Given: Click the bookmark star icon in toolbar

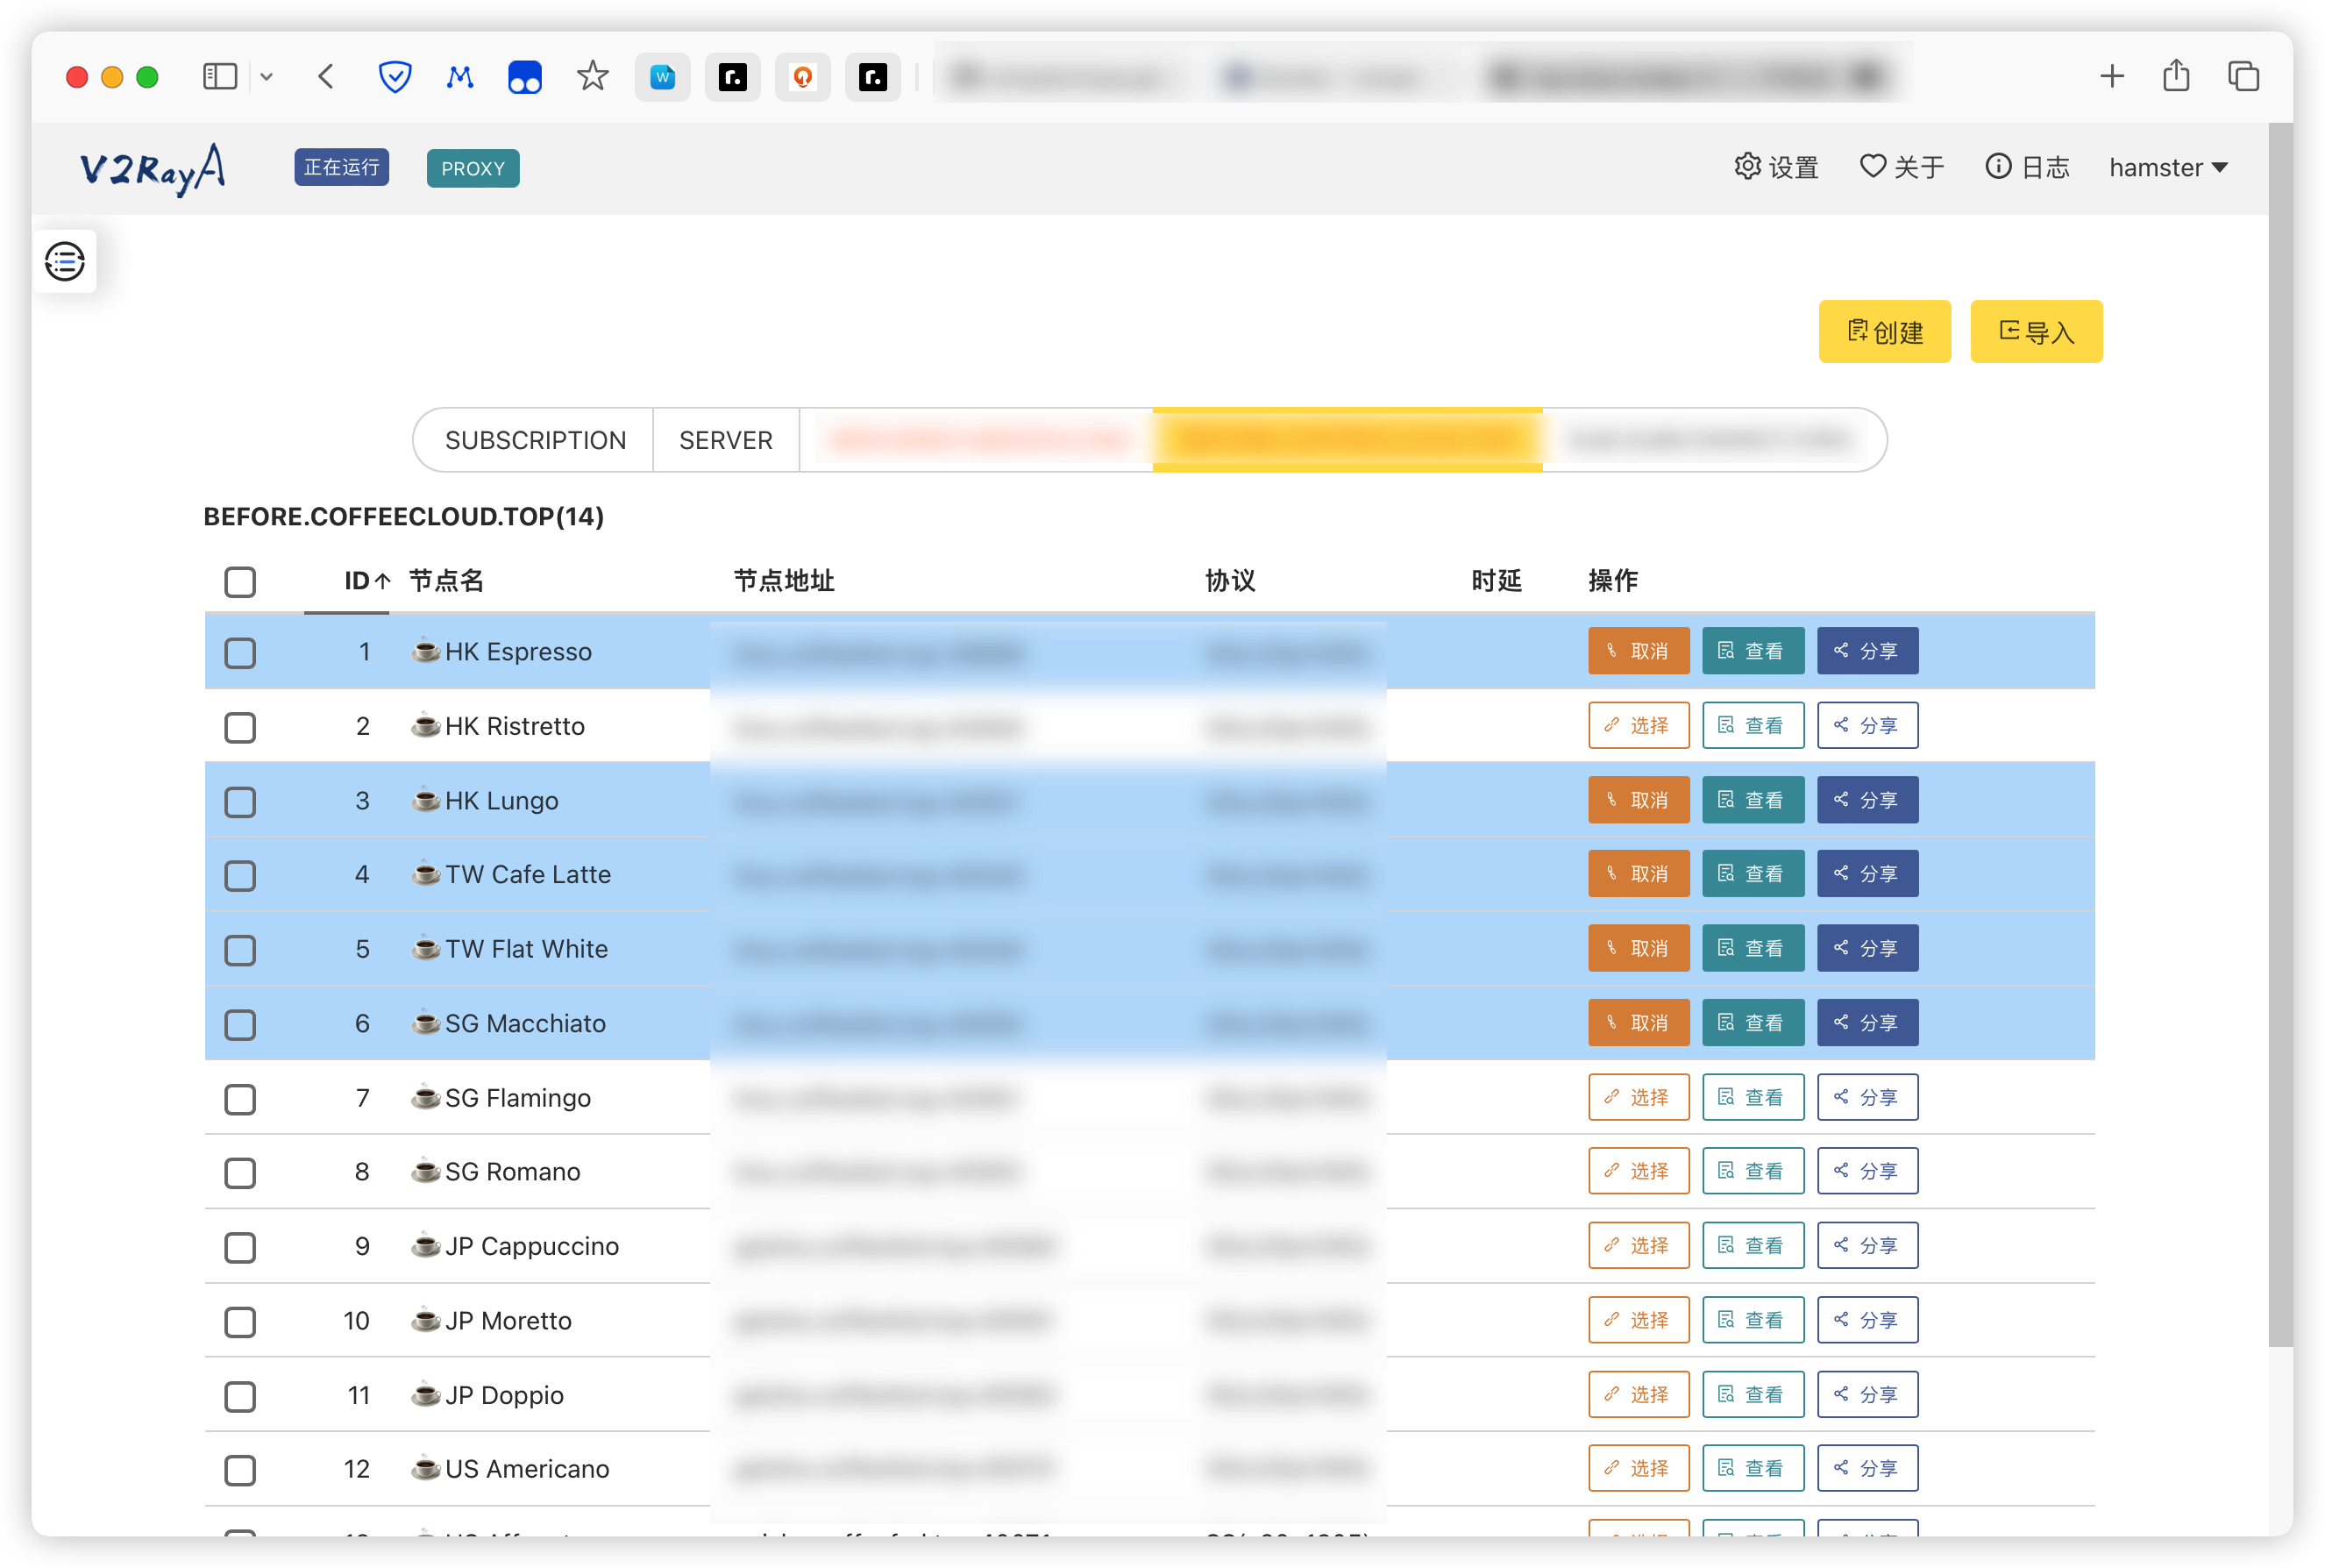Looking at the screenshot, I should tap(592, 77).
